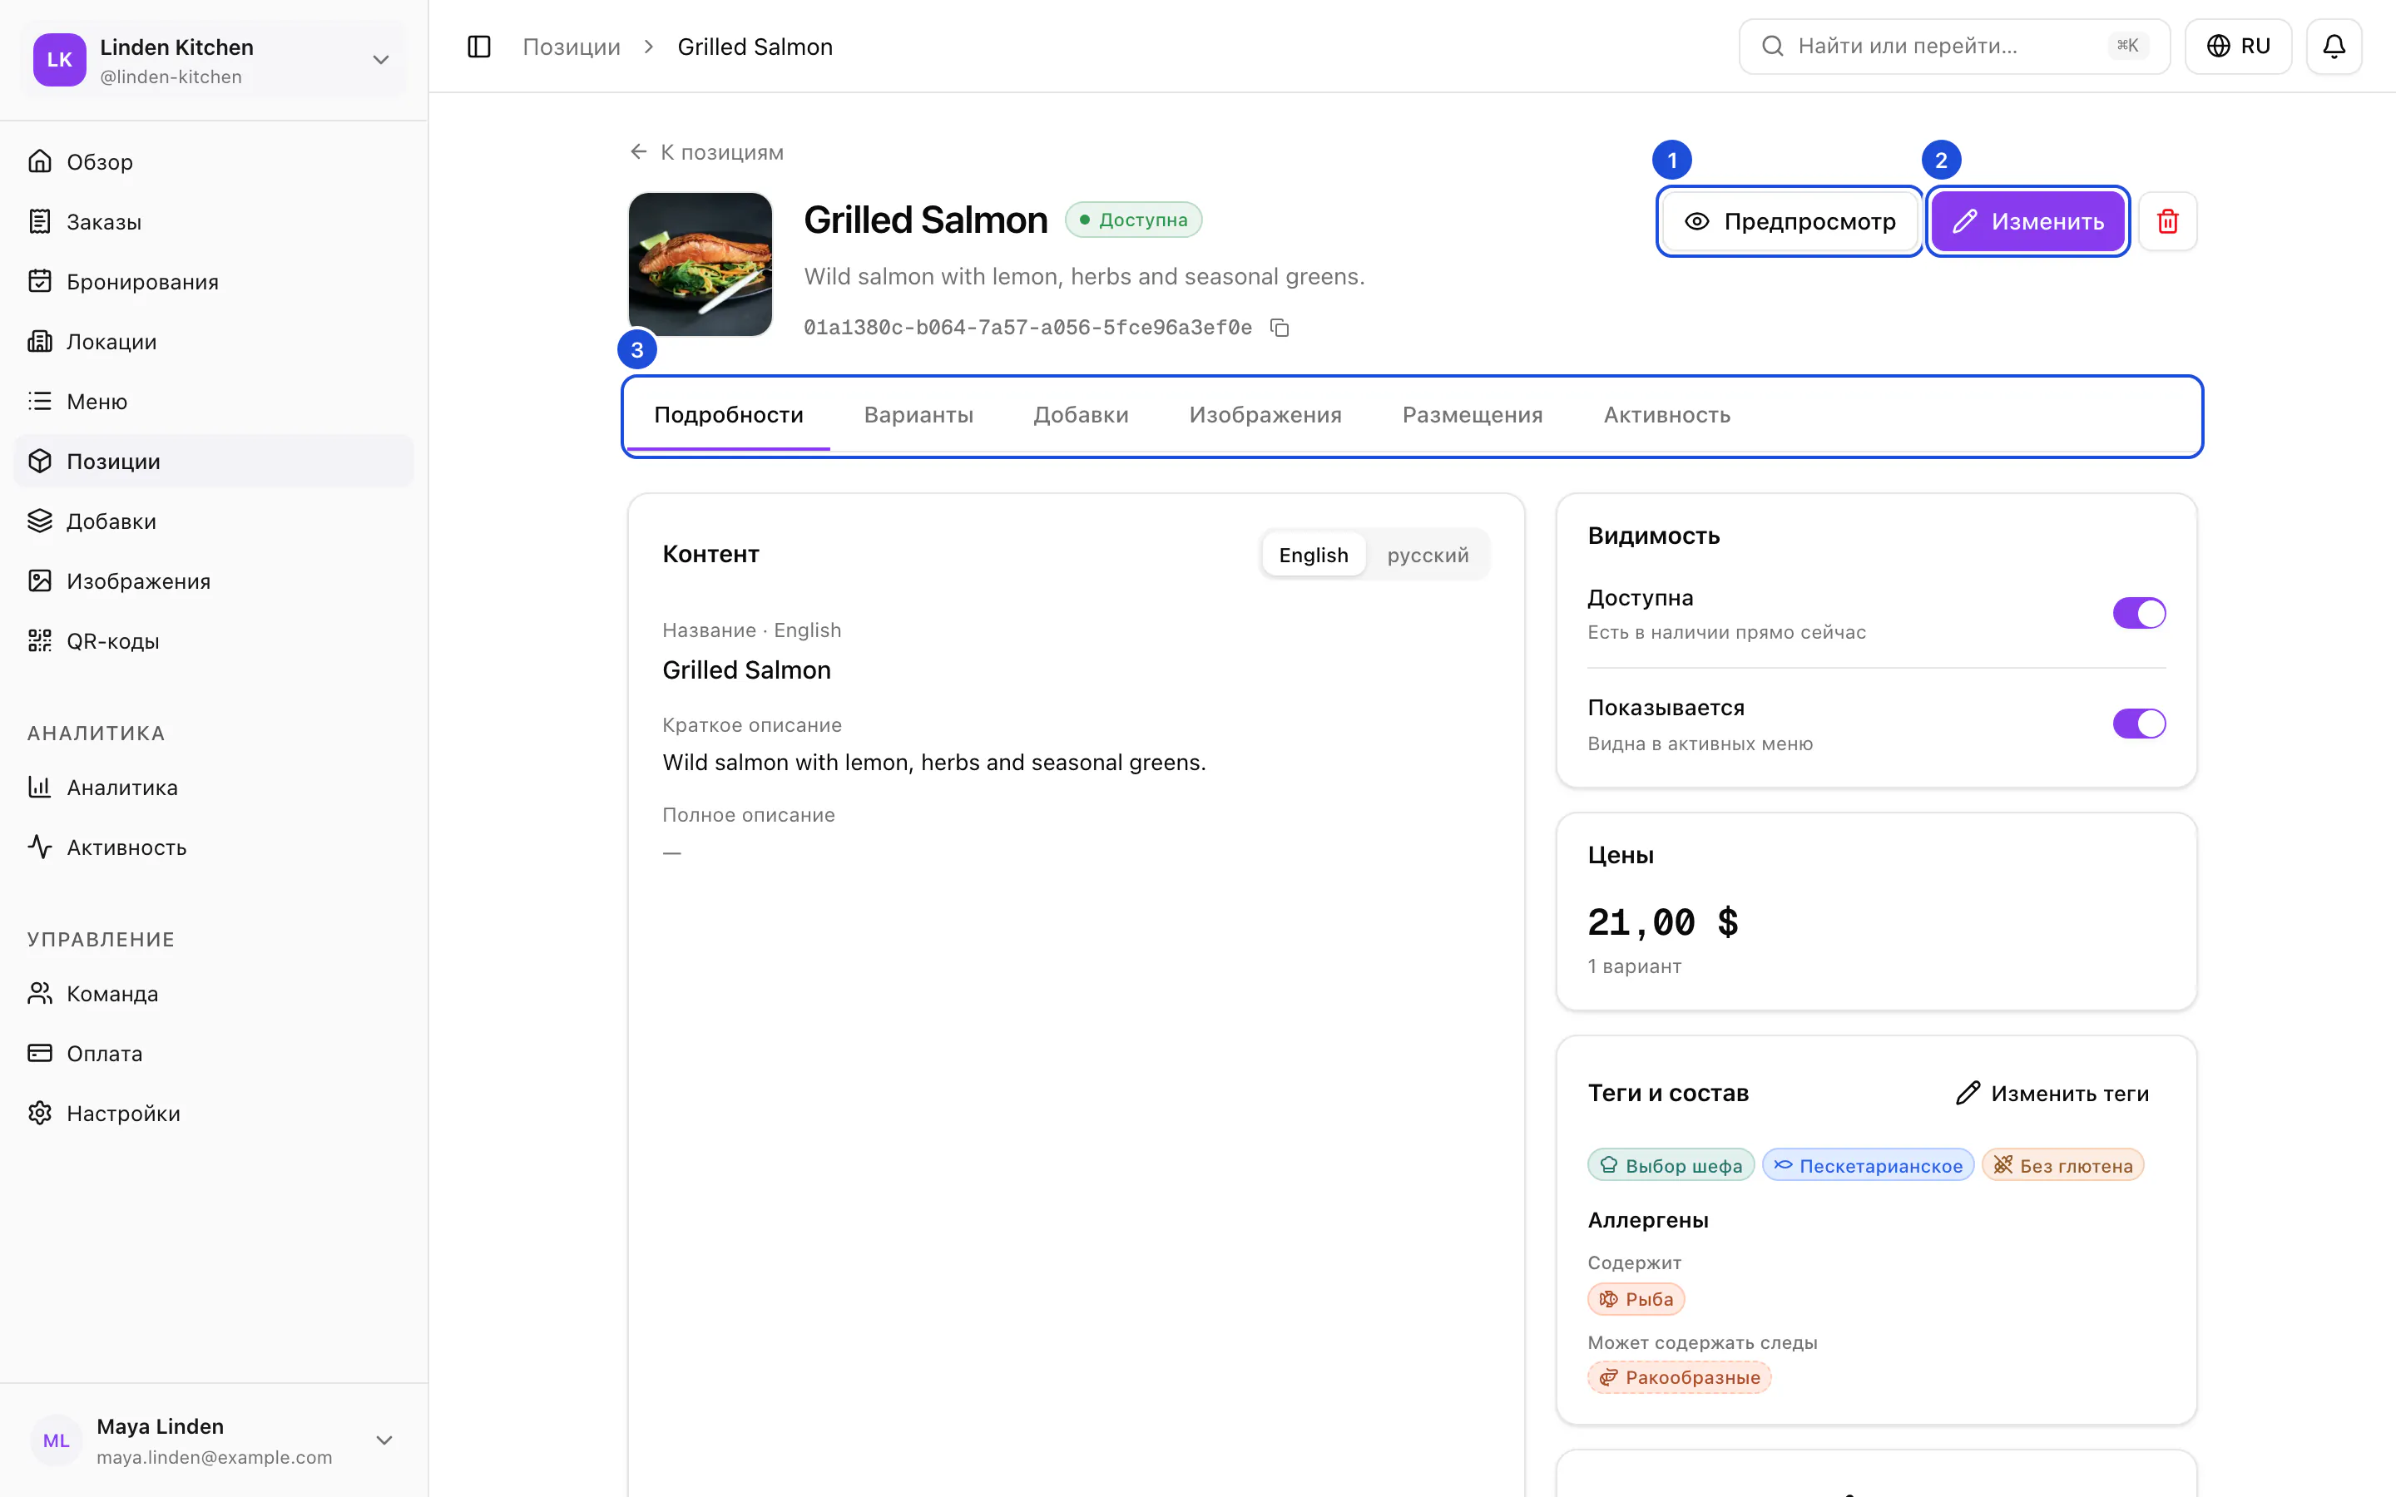2396x1497 pixels.
Task: Open notifications bell
Action: pos(2334,47)
